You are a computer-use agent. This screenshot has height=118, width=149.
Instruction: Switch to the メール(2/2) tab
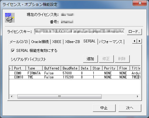[x=19, y=42]
